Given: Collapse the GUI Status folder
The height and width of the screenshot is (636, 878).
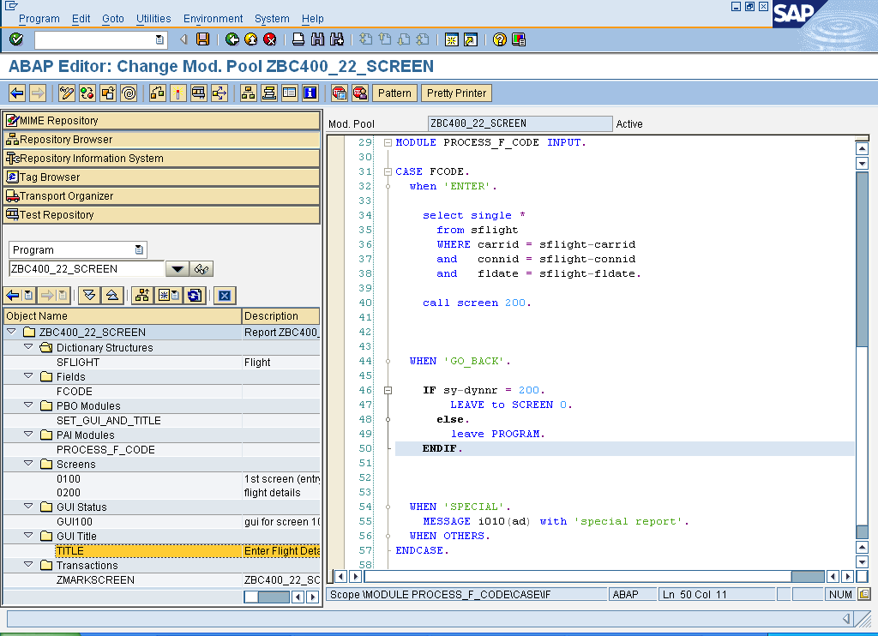Looking at the screenshot, I should tap(28, 506).
